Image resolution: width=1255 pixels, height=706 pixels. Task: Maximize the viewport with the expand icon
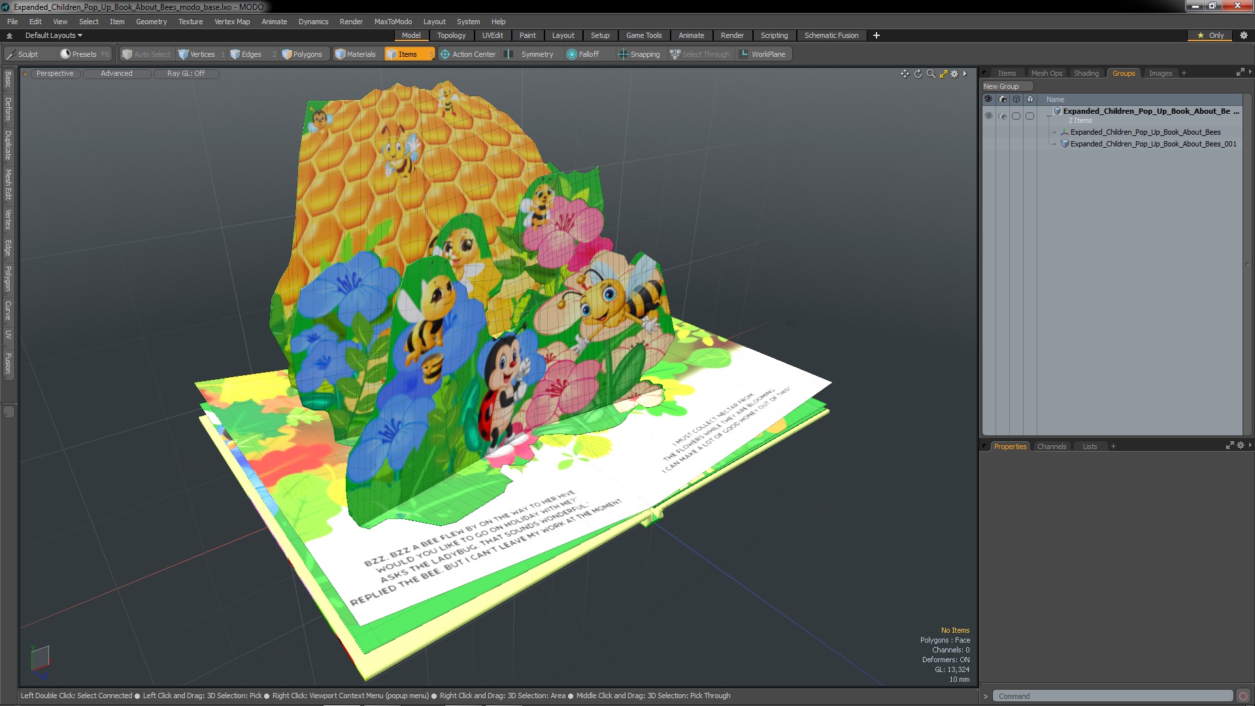coord(943,74)
